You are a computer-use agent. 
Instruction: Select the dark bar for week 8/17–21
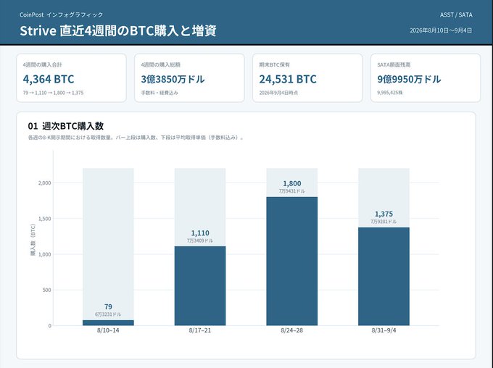(x=200, y=285)
